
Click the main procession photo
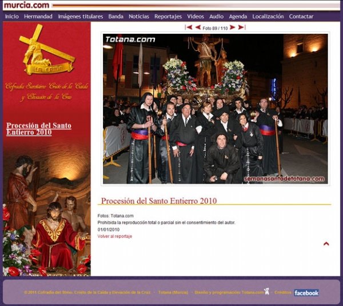coord(216,109)
